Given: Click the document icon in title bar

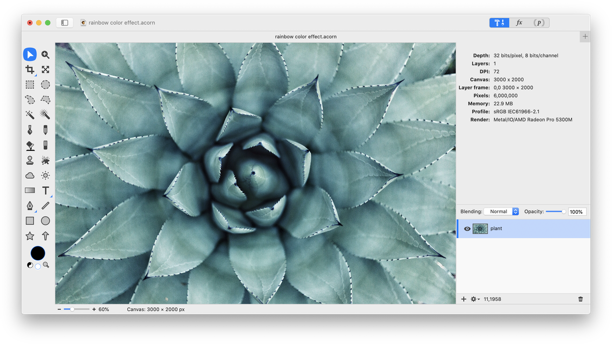Looking at the screenshot, I should click(x=83, y=23).
